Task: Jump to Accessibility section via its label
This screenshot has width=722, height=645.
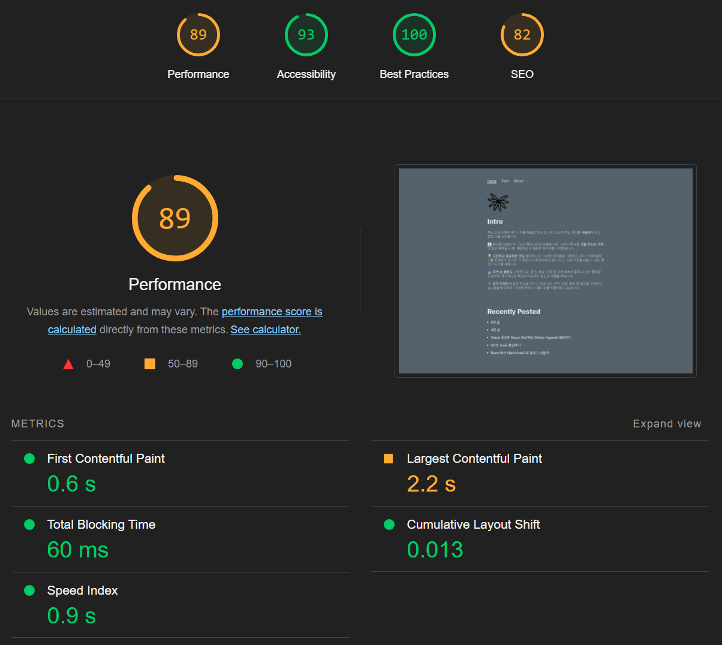Action: pyautogui.click(x=306, y=74)
